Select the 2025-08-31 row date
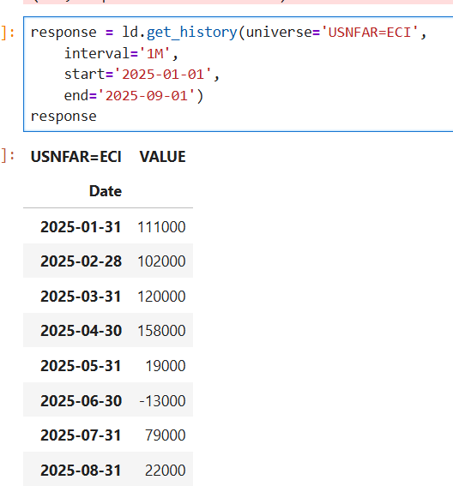453x498 pixels. (81, 471)
